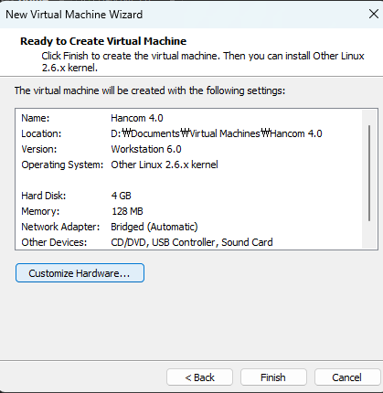Click the CD/DVD, USB Controller, Sound Card entry

pos(192,242)
